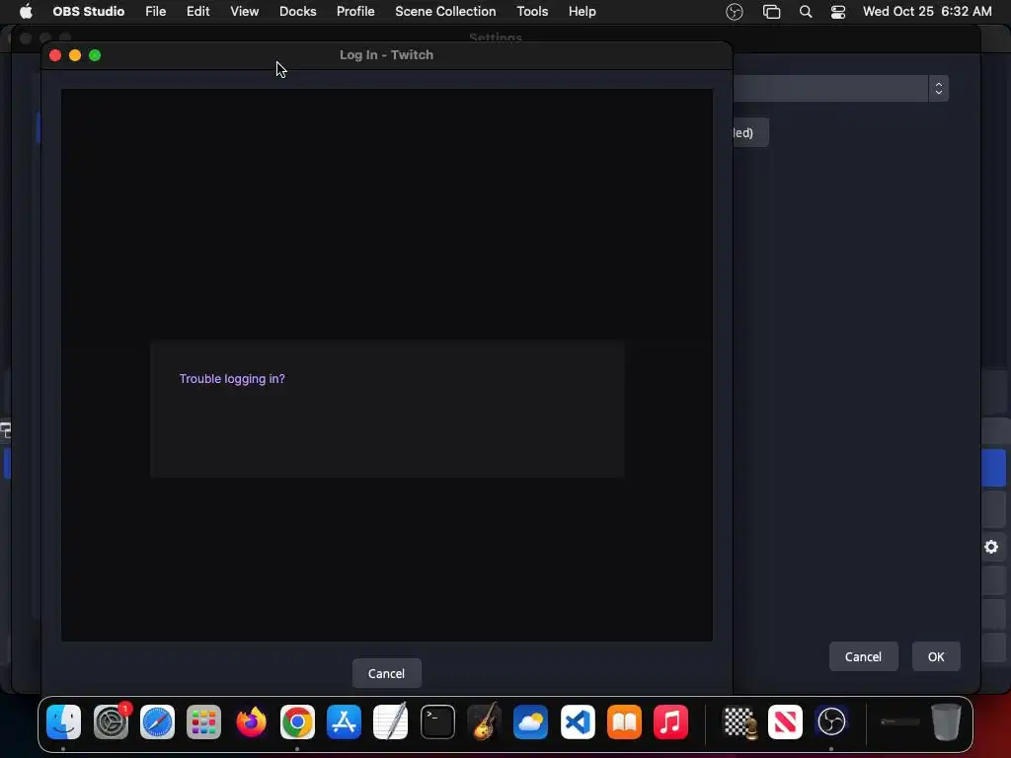The image size is (1011, 758).
Task: Open the Tools menu
Action: [x=532, y=11]
